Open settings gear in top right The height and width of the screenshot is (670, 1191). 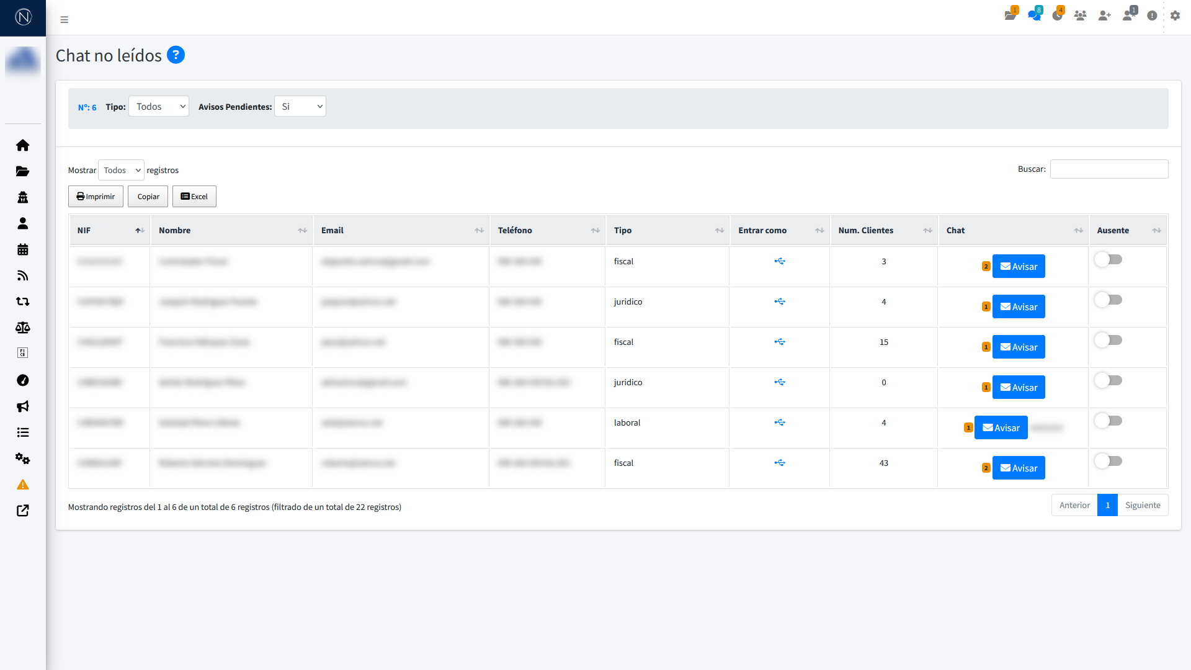1175,16
